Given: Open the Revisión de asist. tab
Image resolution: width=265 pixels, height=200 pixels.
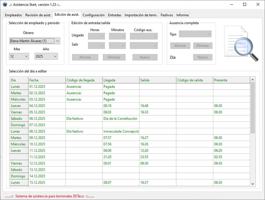Looking at the screenshot, I should pyautogui.click(x=38, y=15).
